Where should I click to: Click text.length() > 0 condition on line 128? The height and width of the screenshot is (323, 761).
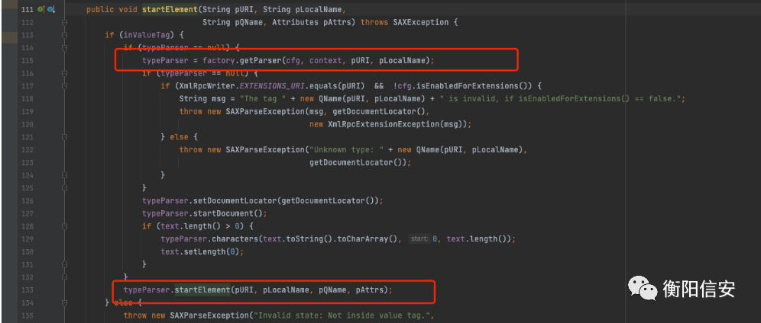200,225
